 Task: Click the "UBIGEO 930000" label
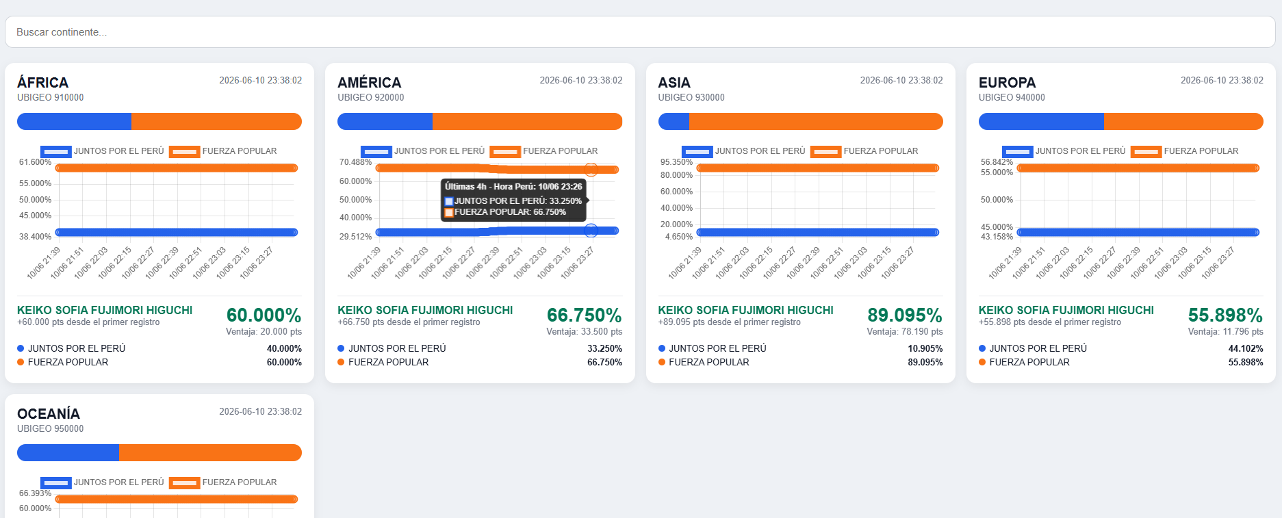691,98
